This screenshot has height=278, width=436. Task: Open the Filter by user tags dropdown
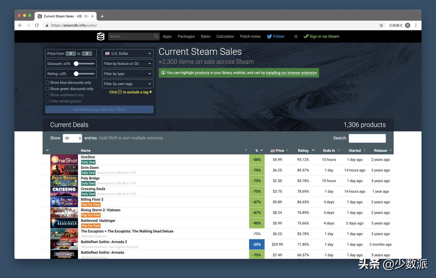128,84
